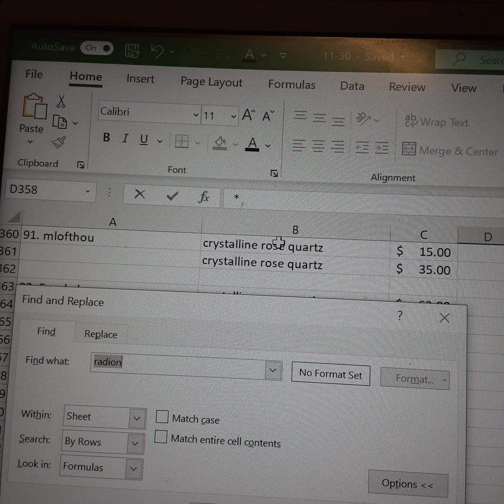Image resolution: width=504 pixels, height=504 pixels.
Task: Open the Search By Rows dropdown
Action: click(136, 443)
